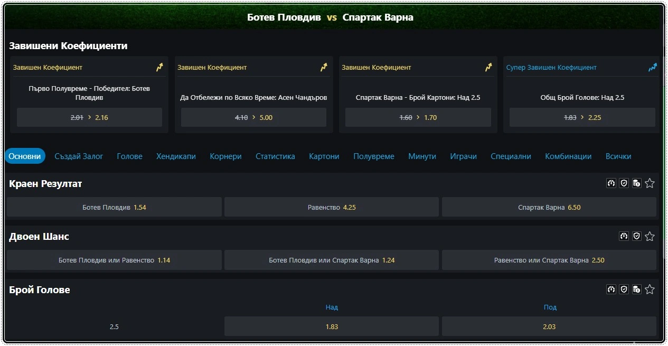
Task: Click the Краен Резултат section title
Action: [x=45, y=184]
